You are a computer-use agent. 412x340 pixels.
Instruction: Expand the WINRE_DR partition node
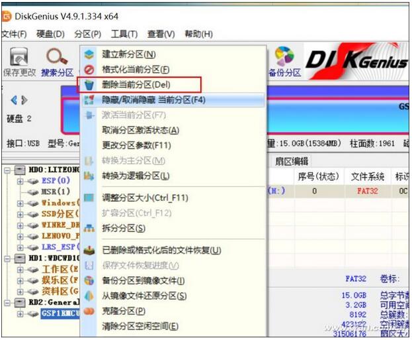coord(20,226)
